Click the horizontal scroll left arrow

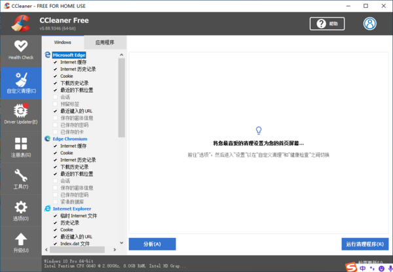click(x=47, y=250)
